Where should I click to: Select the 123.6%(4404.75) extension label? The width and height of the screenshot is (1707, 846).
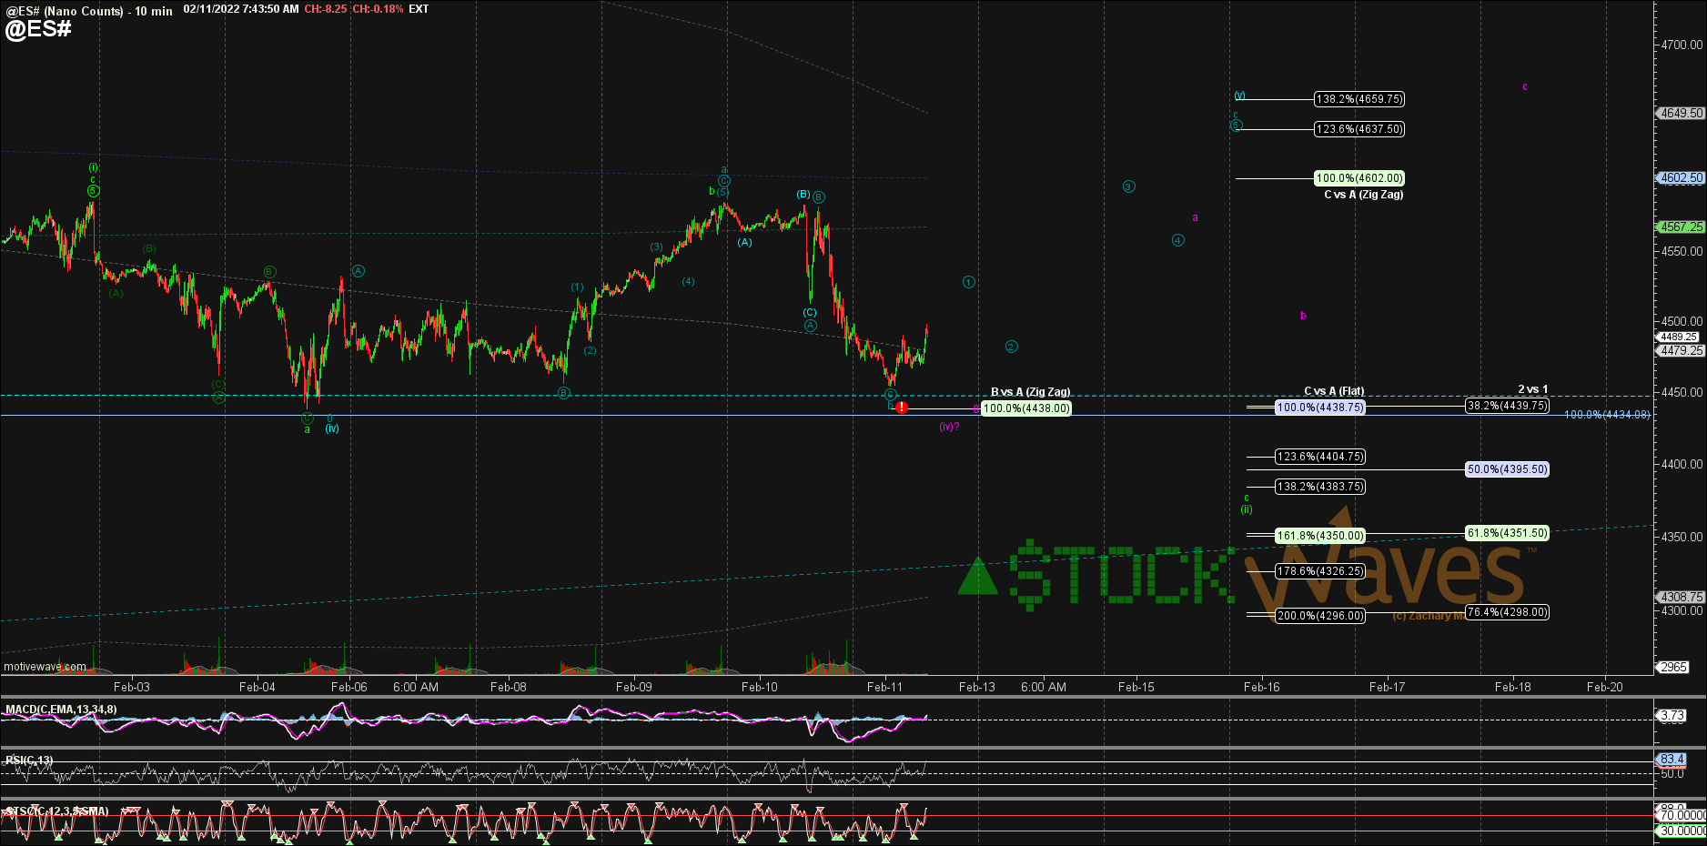pos(1320,457)
